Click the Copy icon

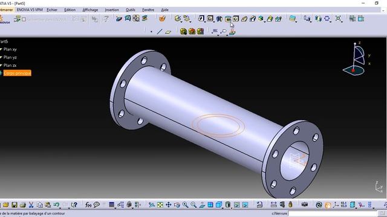pyautogui.click(x=39, y=205)
